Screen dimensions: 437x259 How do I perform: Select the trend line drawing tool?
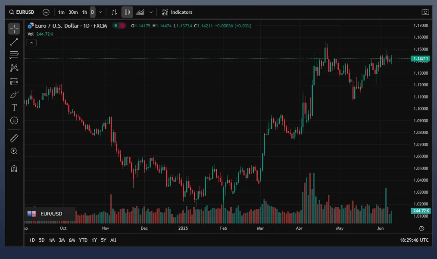point(14,42)
